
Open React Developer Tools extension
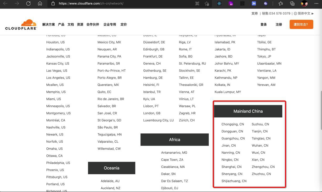[219, 3]
